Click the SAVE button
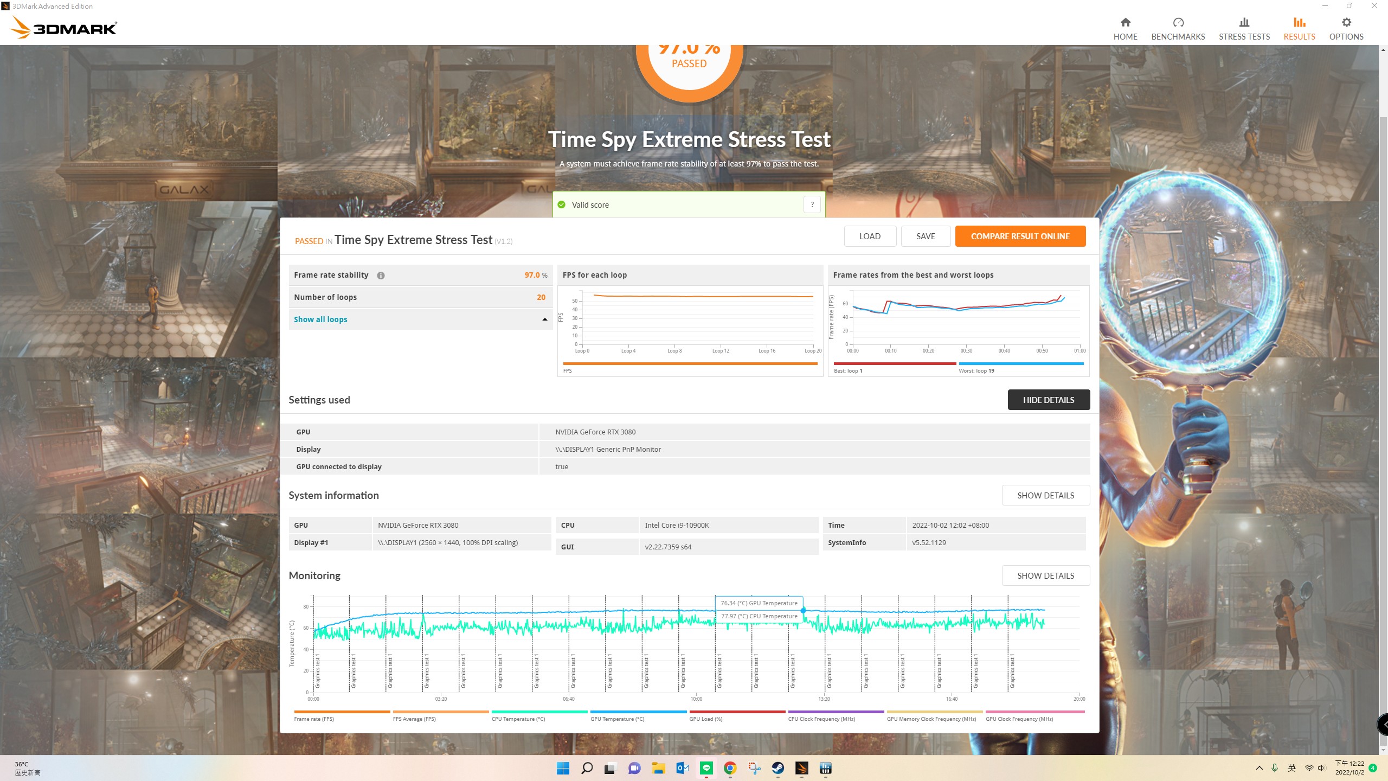The width and height of the screenshot is (1388, 781). tap(926, 236)
